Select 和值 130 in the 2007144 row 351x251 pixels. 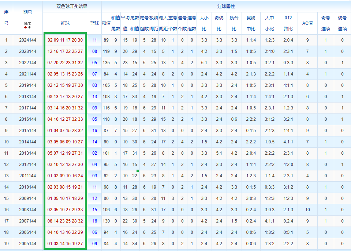[x=106, y=221]
